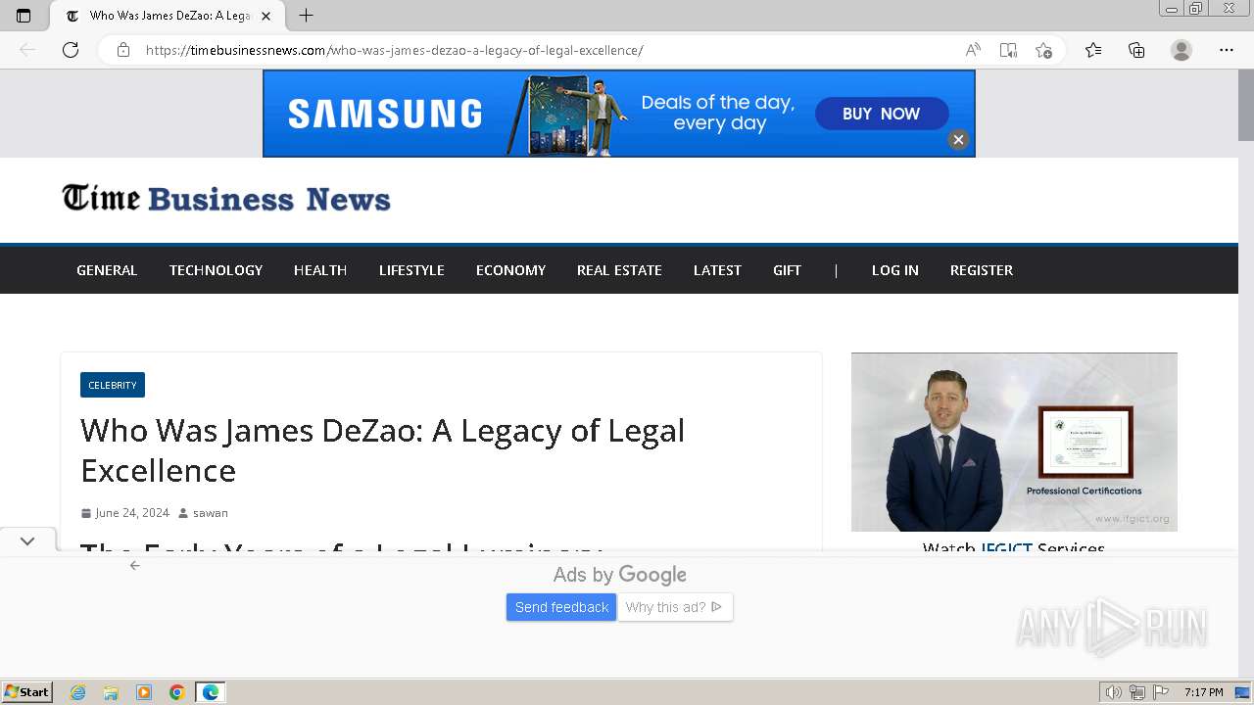This screenshot has height=705, width=1254.
Task: Open the volume tray icon
Action: (1113, 692)
